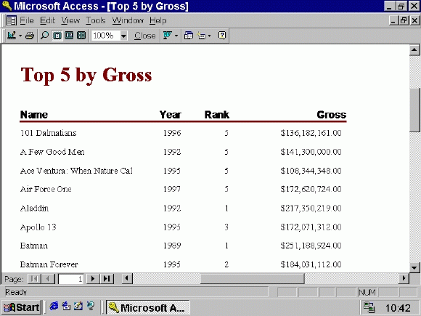Select Multiple Pages view icon

point(81,36)
